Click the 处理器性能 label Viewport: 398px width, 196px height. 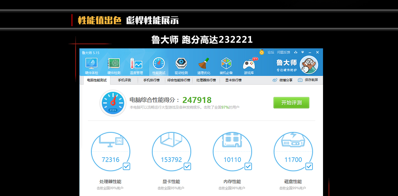[x=110, y=181]
